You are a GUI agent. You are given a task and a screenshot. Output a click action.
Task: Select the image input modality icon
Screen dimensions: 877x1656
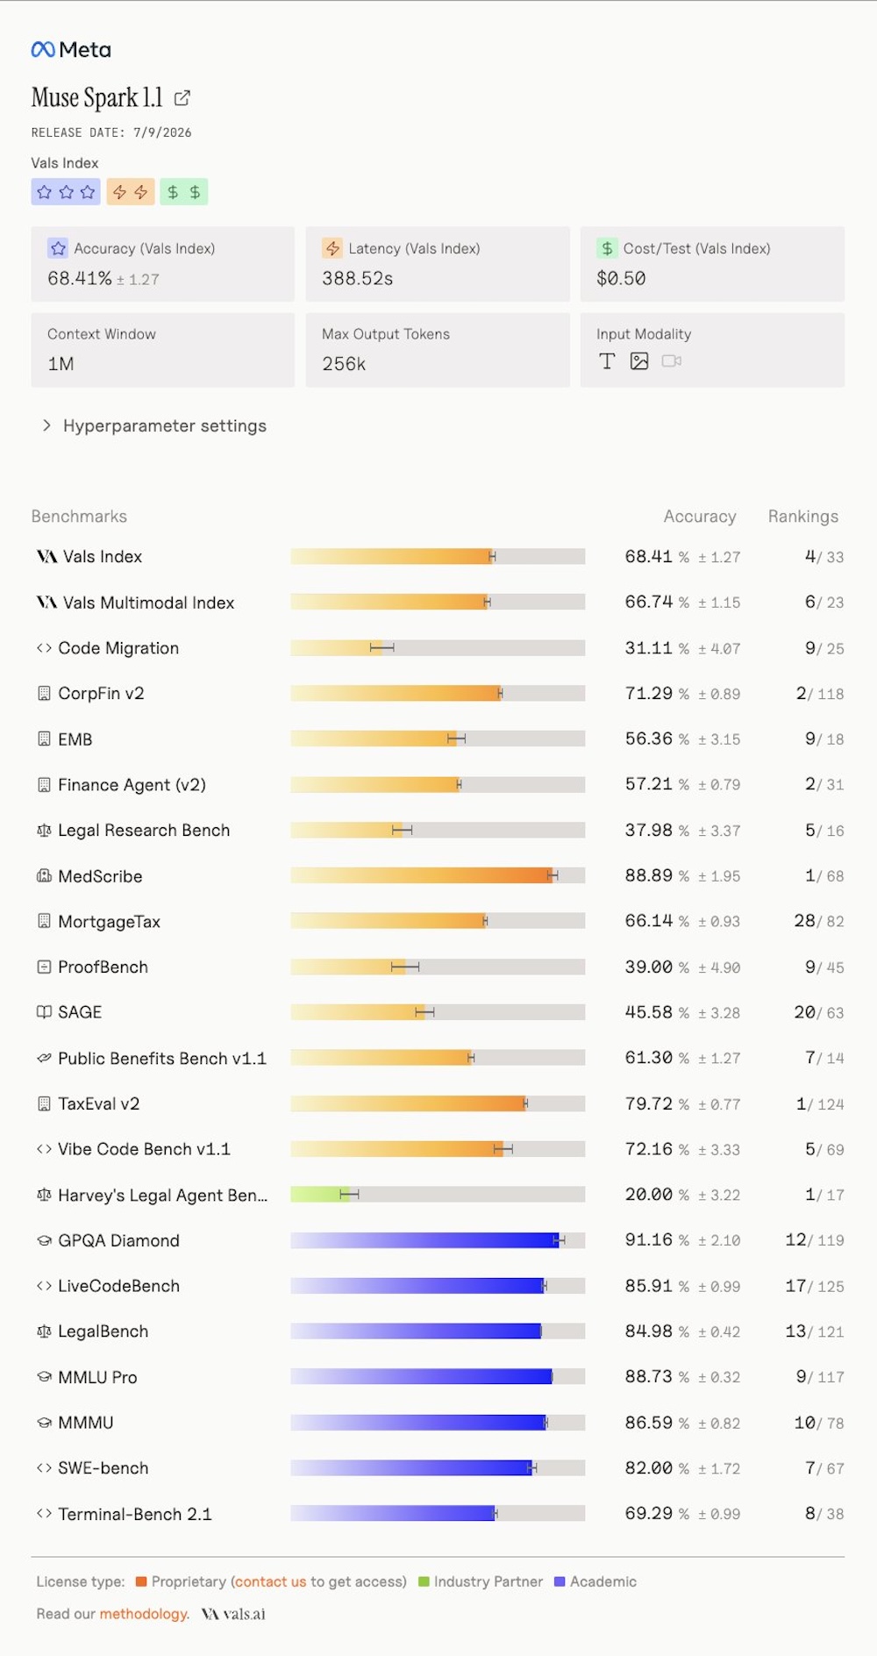tap(639, 361)
